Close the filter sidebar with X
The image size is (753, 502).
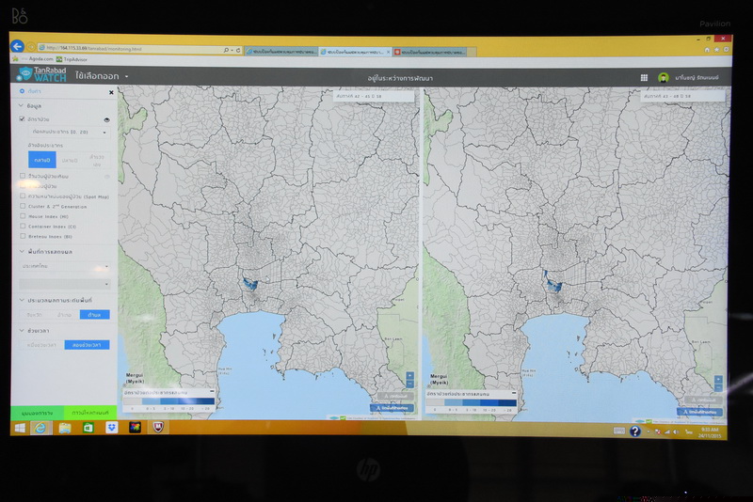(111, 92)
